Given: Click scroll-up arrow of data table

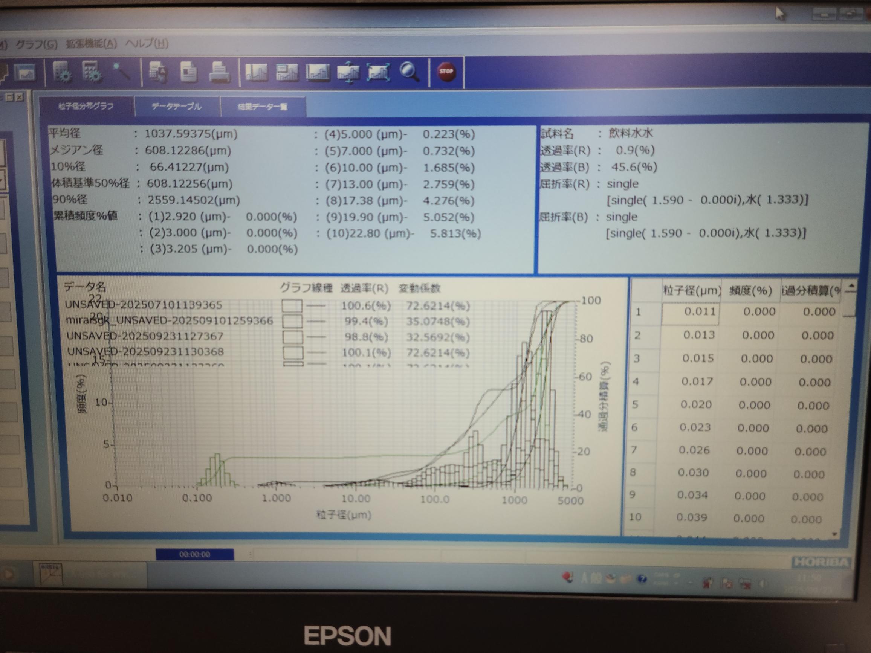Looking at the screenshot, I should pos(851,286).
